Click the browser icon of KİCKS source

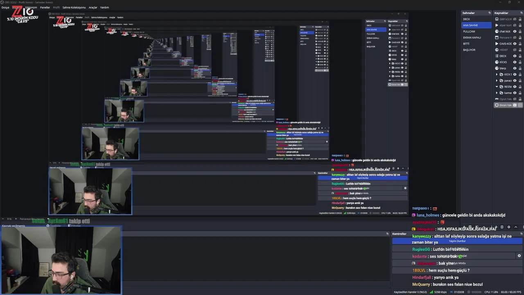(497, 62)
